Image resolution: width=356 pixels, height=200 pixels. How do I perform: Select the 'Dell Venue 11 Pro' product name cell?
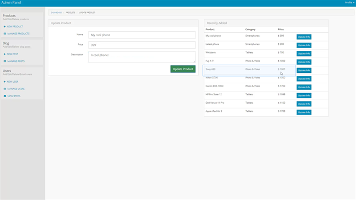tap(215, 102)
